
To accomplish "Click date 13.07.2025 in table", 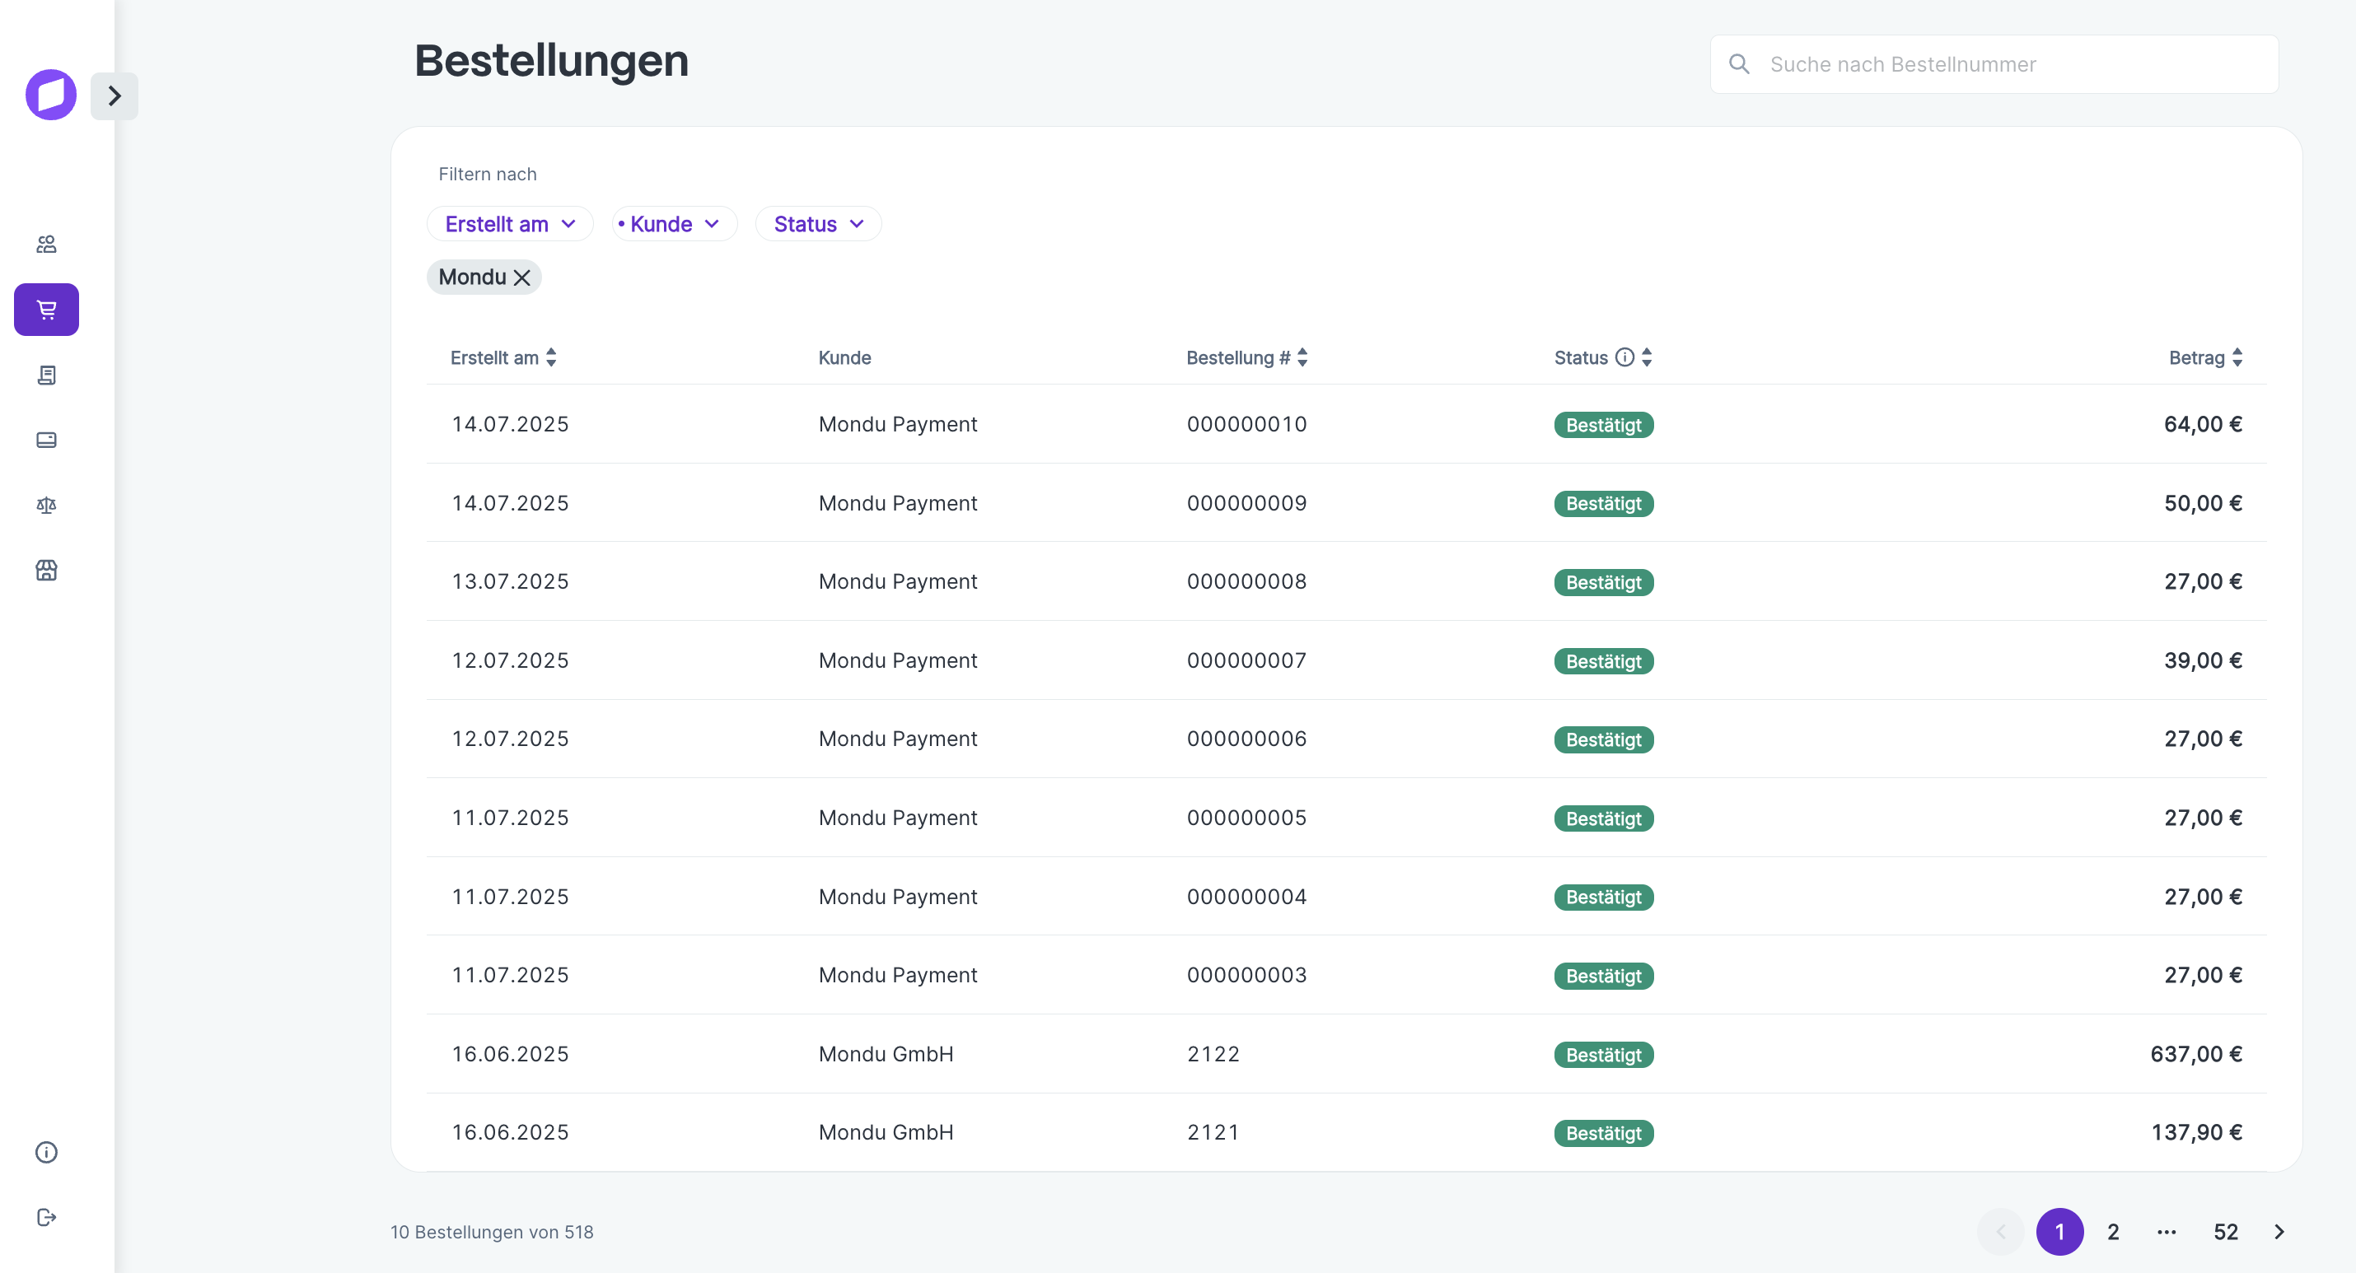I will tap(511, 581).
